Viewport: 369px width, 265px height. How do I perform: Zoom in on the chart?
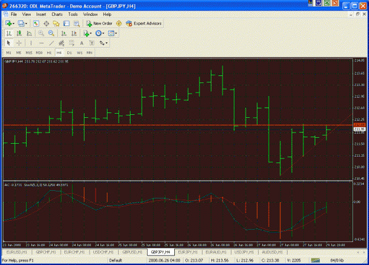(41, 34)
